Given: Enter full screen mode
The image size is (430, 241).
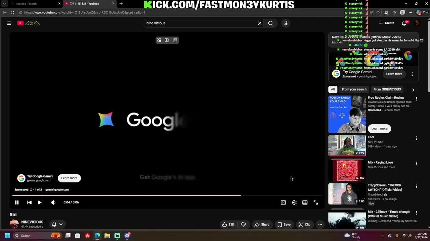Looking at the screenshot, I should pos(315,202).
